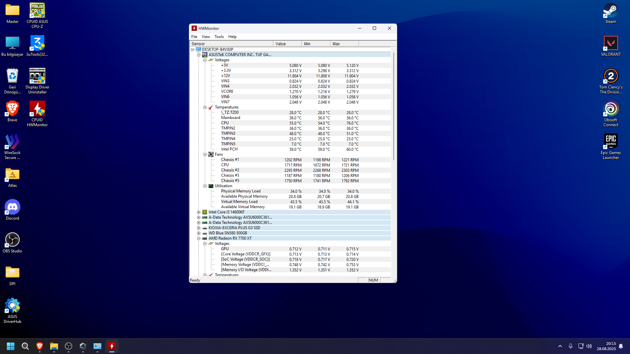Open notifications bell in taskbar
The width and height of the screenshot is (630, 354).
point(621,346)
